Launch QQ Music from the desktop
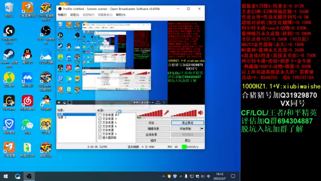321x181 pixels. coord(9,80)
